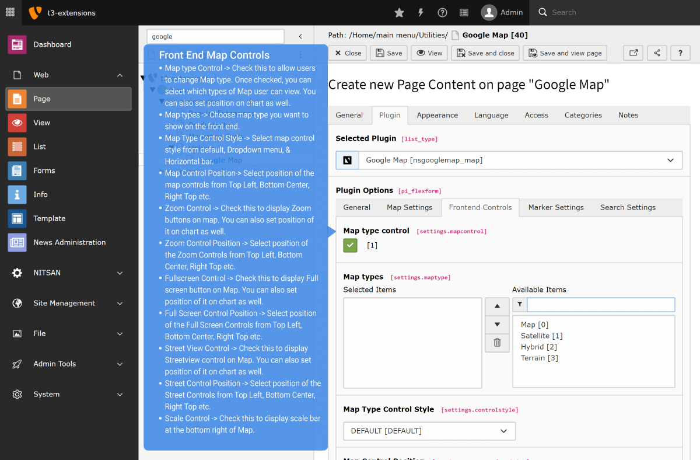Open the Marker Settings tab
The width and height of the screenshot is (700, 460).
pos(556,207)
